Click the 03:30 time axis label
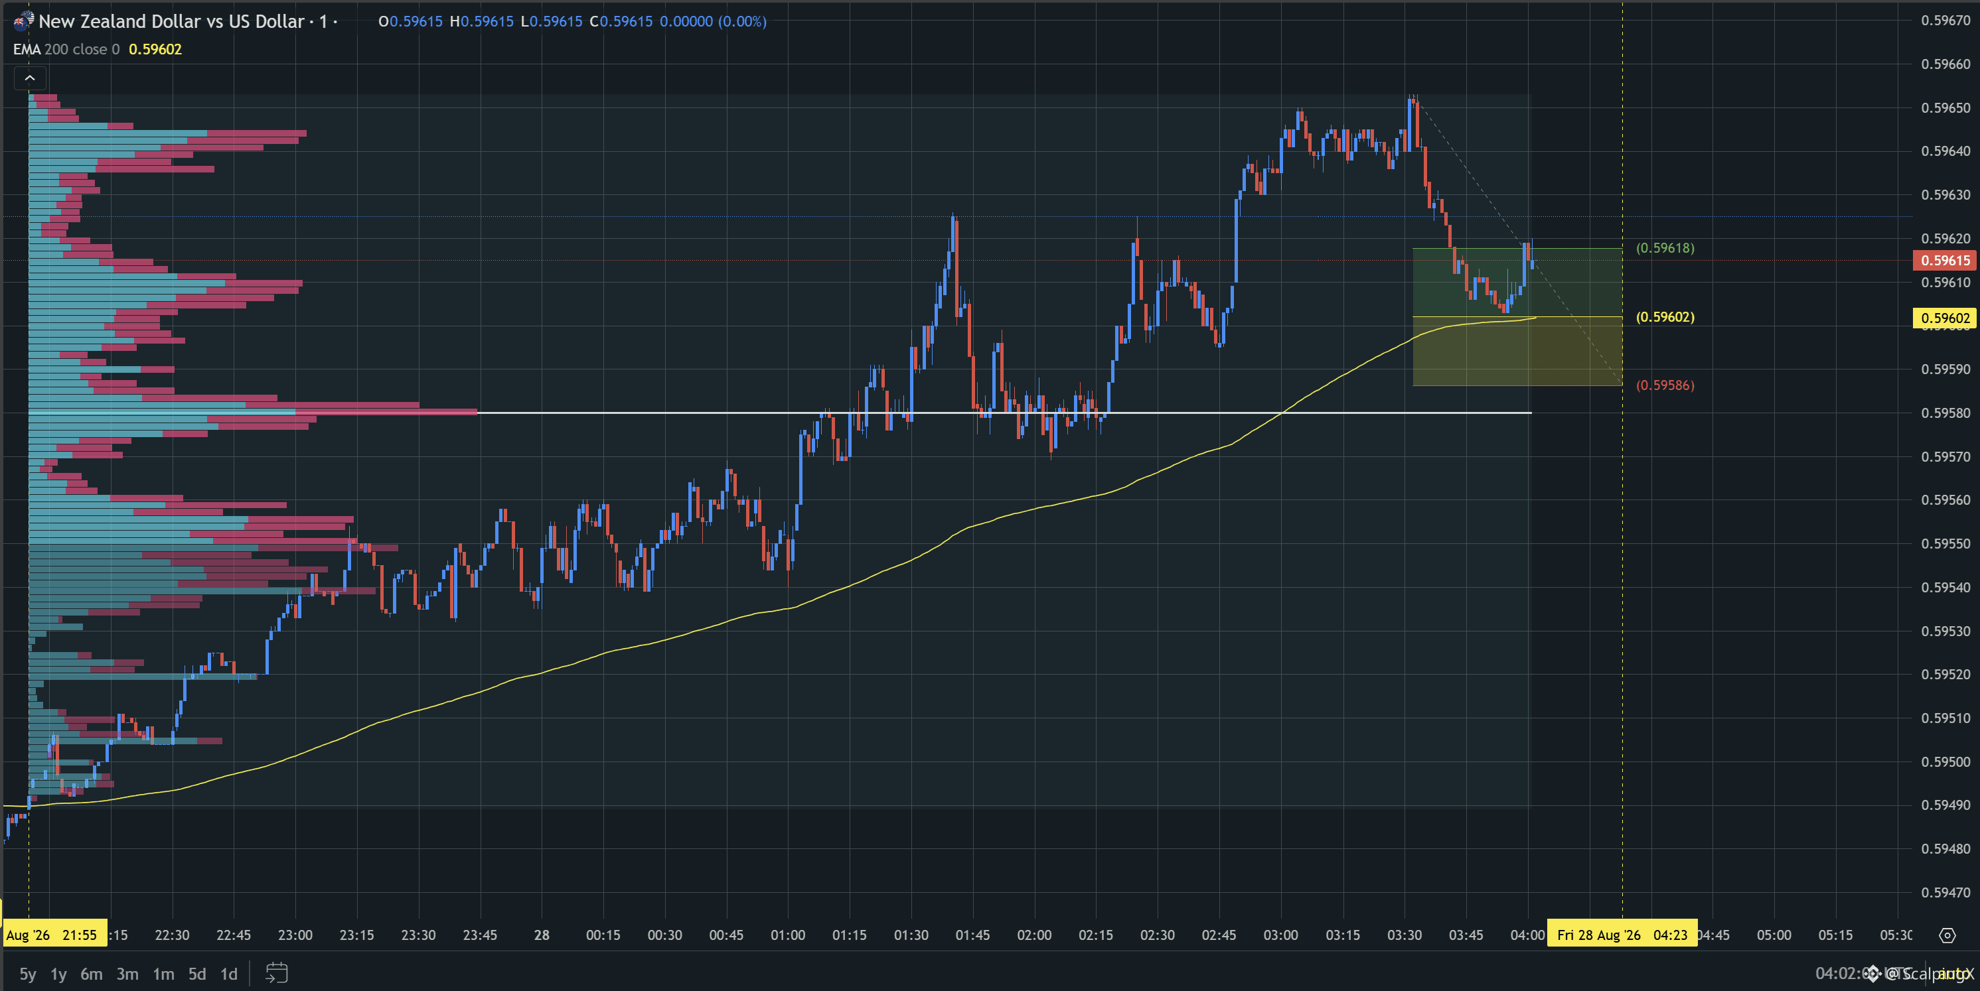1980x991 pixels. [1405, 935]
